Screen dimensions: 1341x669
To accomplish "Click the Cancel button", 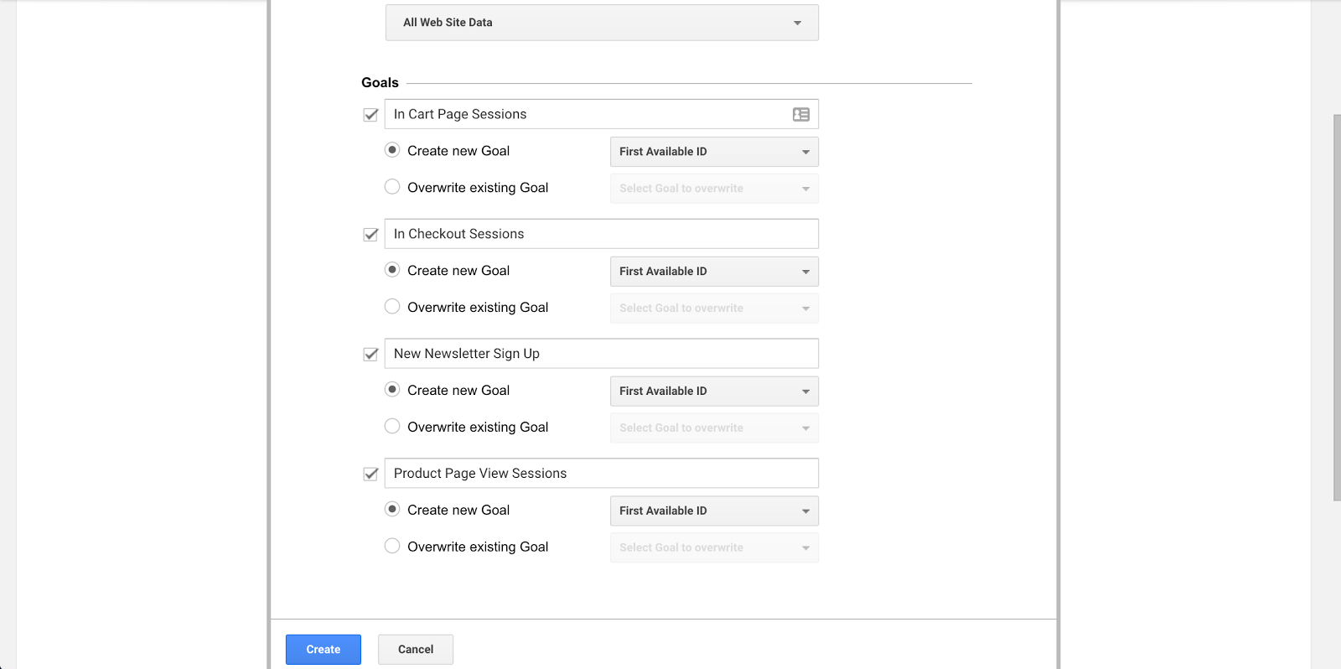I will coord(416,650).
